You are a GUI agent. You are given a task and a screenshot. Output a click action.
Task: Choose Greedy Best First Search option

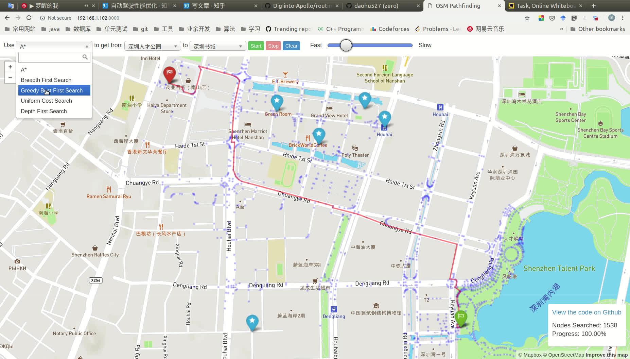tap(54, 90)
